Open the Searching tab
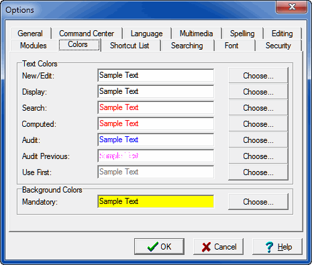 [x=187, y=46]
